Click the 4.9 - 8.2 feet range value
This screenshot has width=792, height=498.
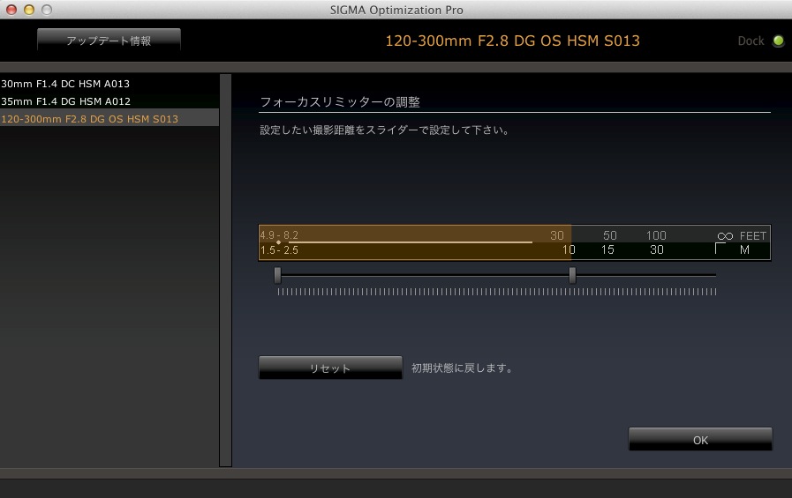(279, 234)
